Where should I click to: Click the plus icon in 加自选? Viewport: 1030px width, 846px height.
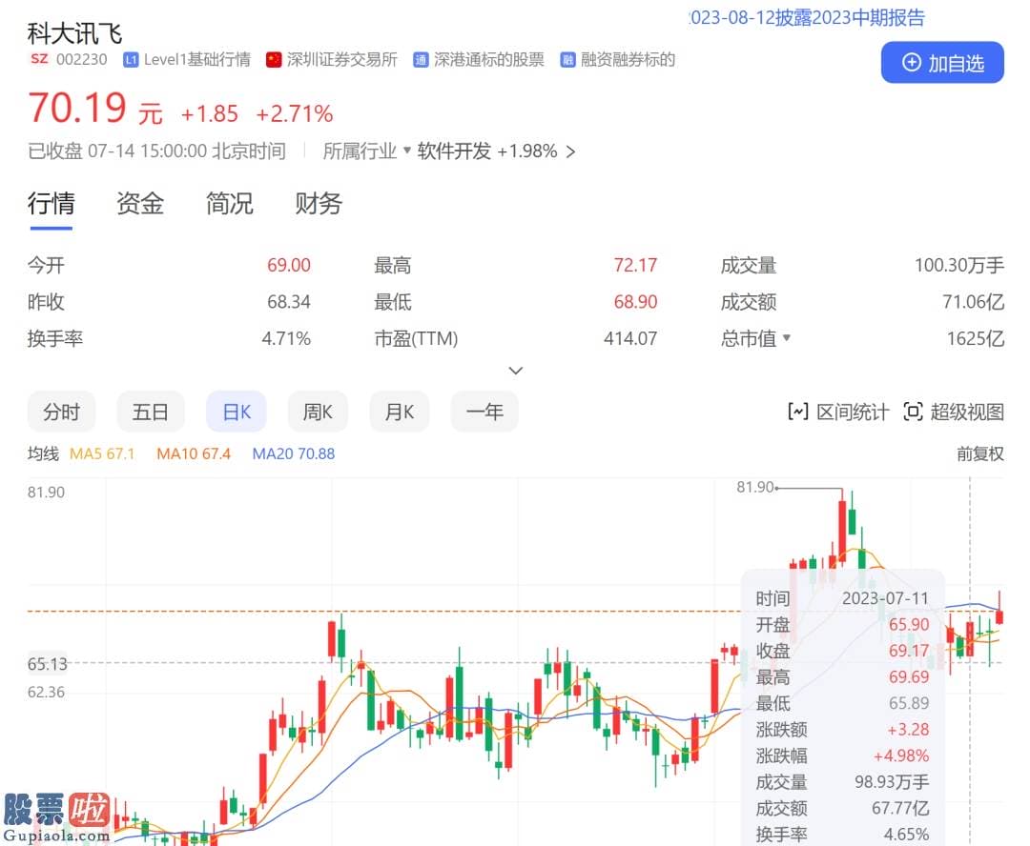coord(911,63)
